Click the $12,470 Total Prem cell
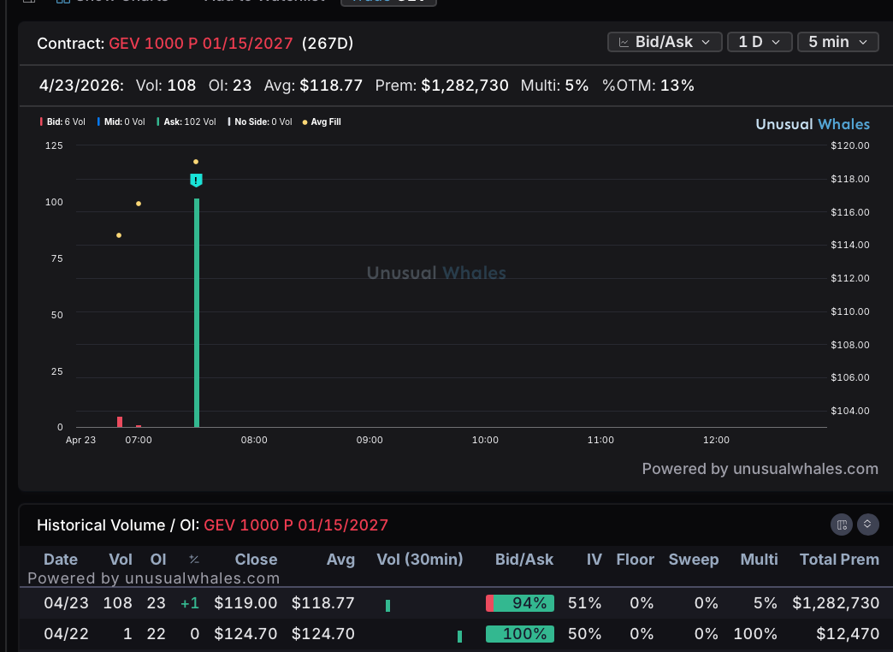The height and width of the screenshot is (652, 893). click(x=848, y=634)
